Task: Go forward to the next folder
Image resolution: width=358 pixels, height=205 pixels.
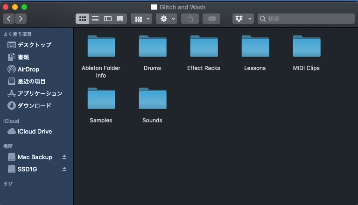Action: tap(21, 19)
